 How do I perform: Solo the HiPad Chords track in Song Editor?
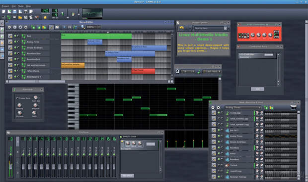pos(18,71)
